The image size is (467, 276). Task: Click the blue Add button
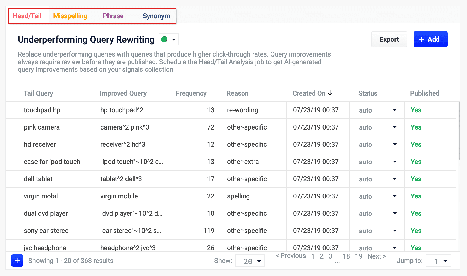click(430, 39)
